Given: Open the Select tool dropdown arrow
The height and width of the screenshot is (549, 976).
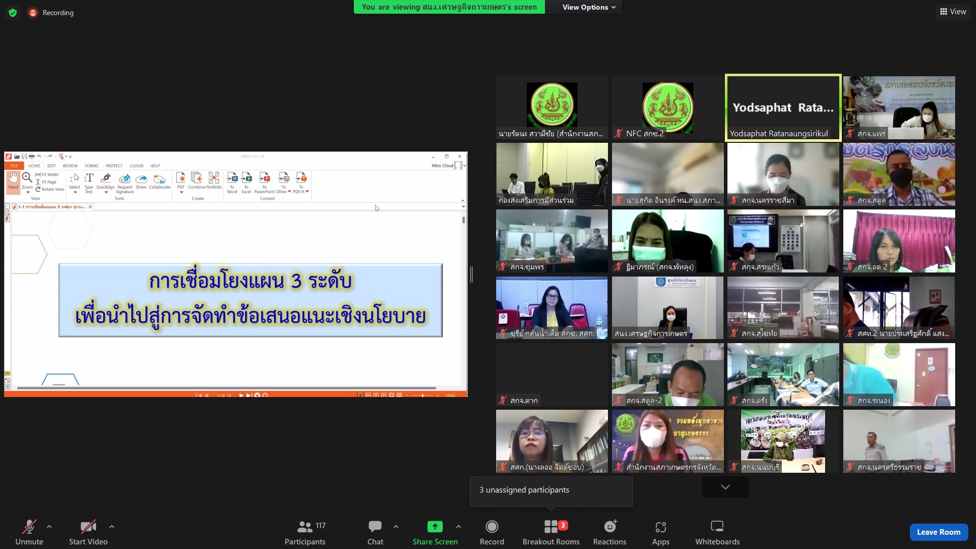Looking at the screenshot, I should click(x=75, y=193).
